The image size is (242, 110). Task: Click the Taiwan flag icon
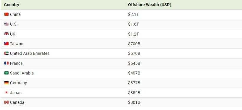click(x=6, y=44)
